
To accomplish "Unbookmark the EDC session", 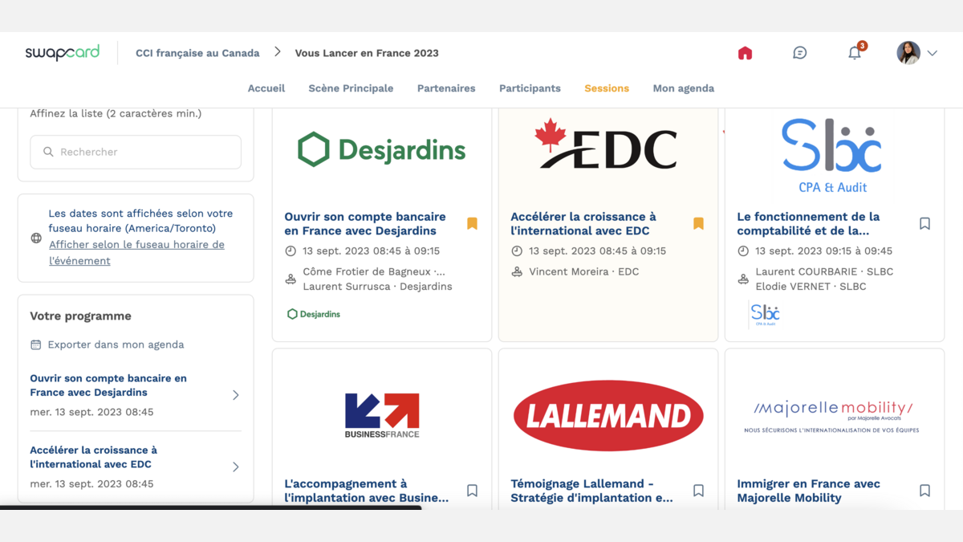I will (x=698, y=223).
